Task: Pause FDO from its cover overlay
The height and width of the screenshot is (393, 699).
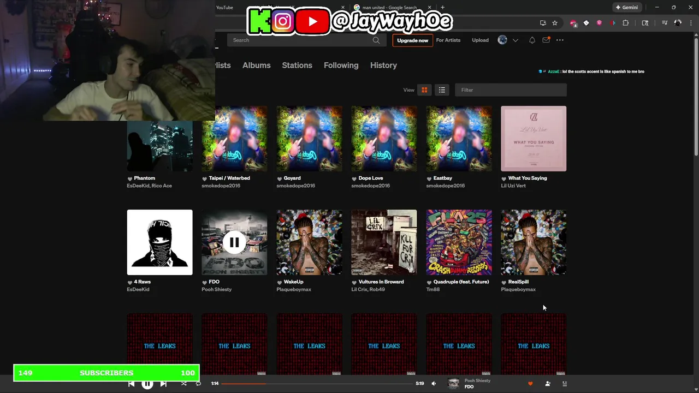Action: point(234,242)
